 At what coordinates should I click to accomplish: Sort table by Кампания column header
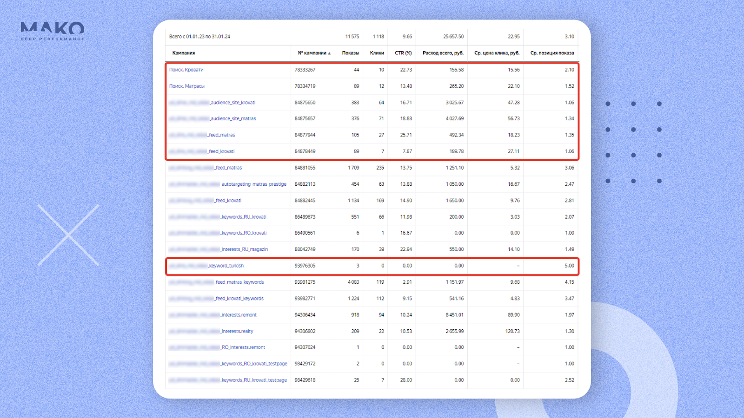point(184,53)
